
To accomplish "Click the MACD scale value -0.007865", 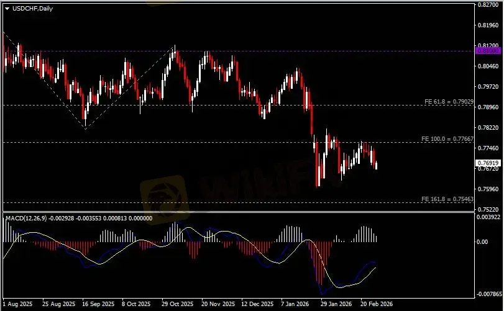I will 489,294.
